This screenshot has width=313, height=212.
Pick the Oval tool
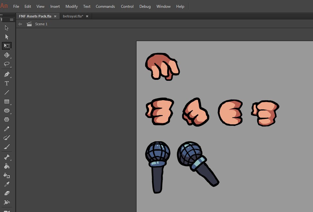[x=7, y=111]
